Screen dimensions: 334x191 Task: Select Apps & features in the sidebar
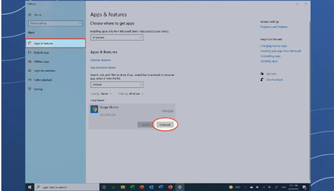(56, 43)
